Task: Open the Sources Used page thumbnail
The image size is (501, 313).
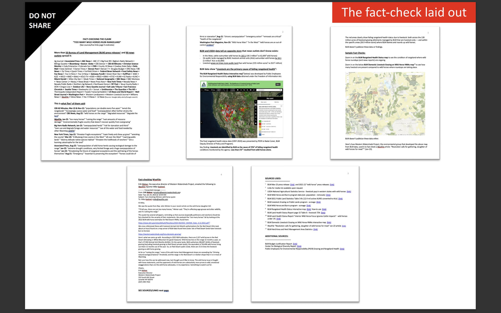Action: [305, 234]
